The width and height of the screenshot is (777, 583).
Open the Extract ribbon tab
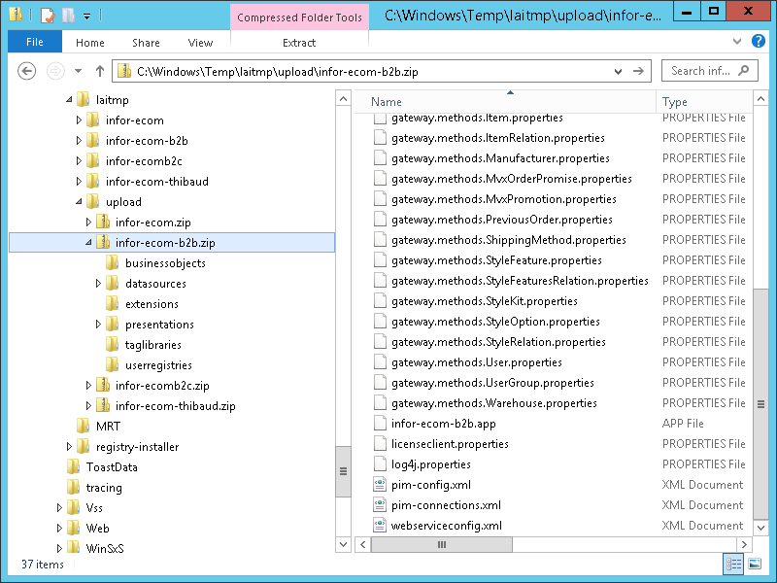point(299,42)
